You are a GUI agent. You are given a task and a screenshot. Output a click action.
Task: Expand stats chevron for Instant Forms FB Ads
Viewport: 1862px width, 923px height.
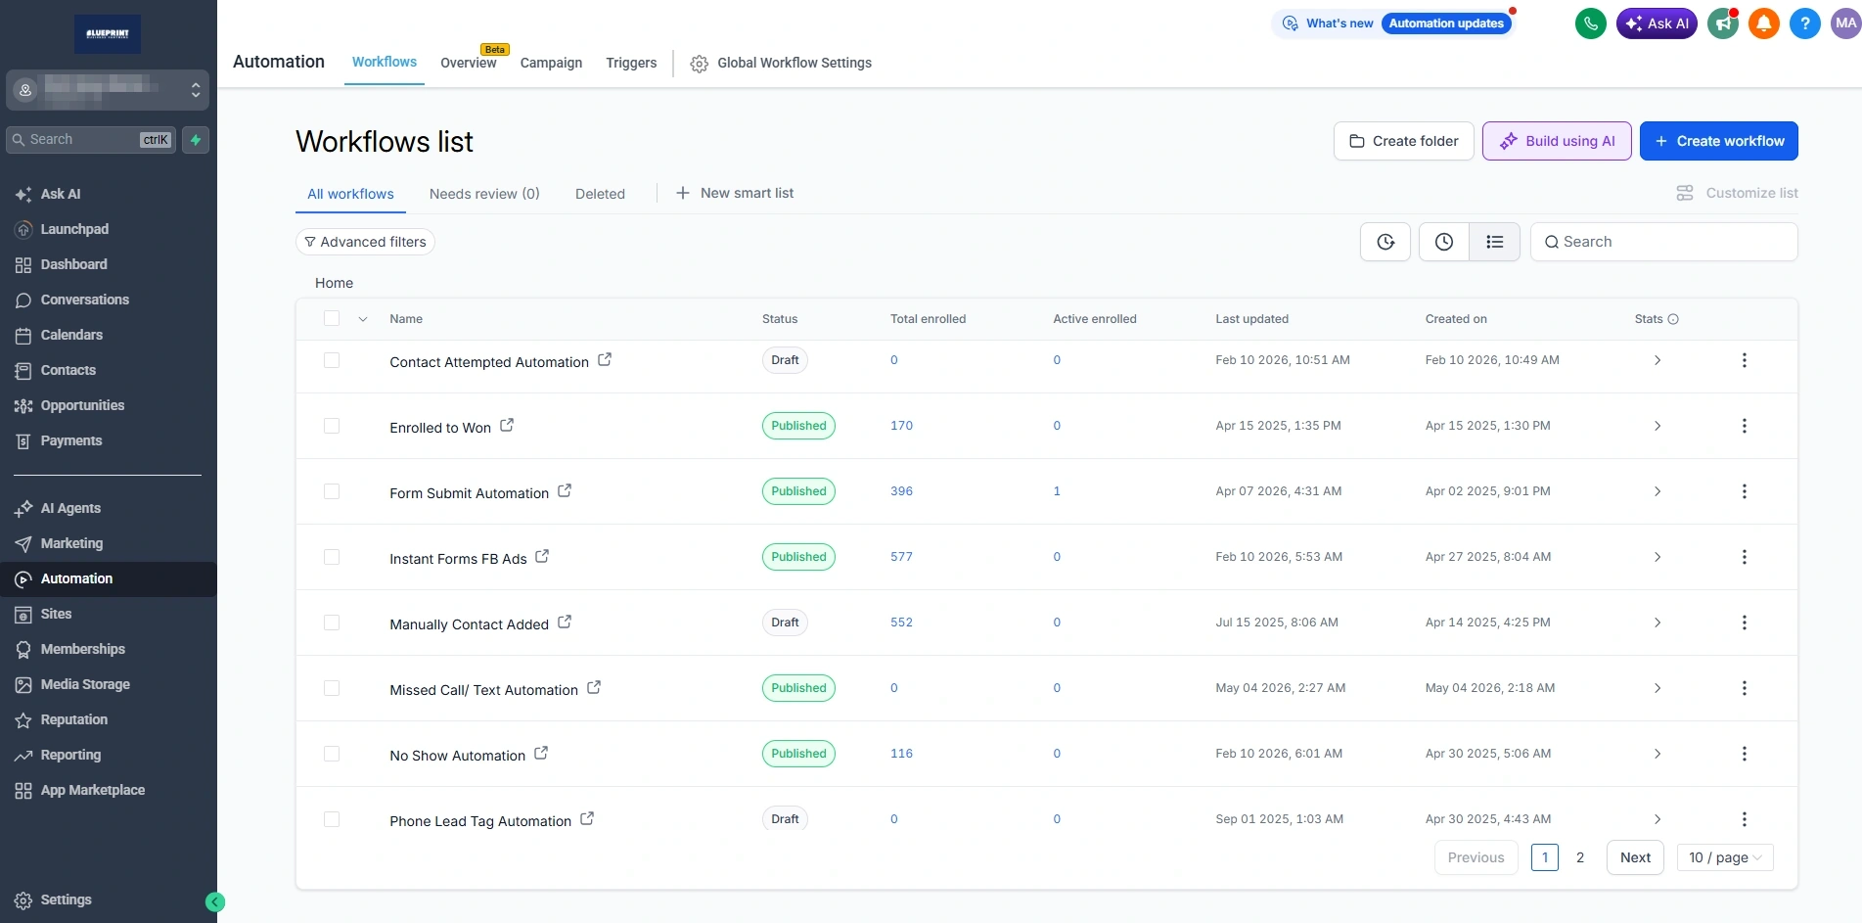click(x=1658, y=557)
